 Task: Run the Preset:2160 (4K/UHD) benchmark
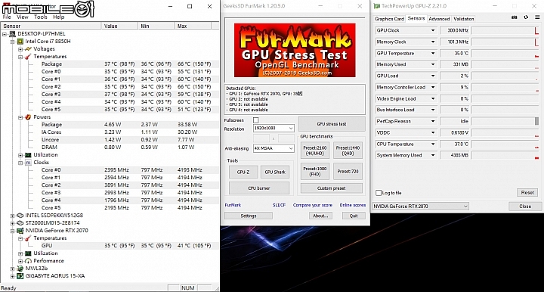pyautogui.click(x=315, y=151)
